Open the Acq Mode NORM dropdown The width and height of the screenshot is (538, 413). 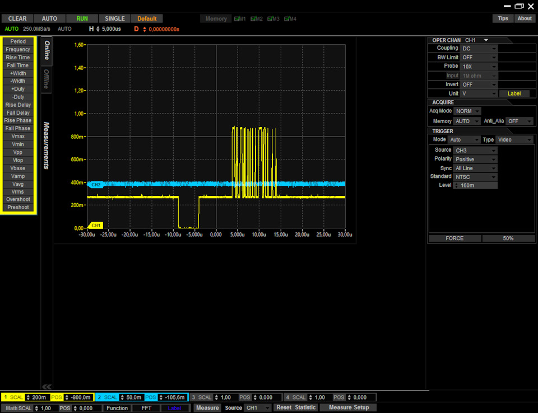467,111
